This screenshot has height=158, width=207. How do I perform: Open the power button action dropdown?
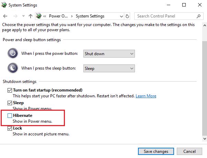(x=109, y=53)
